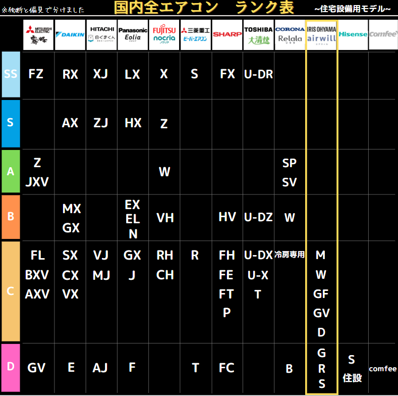Select VJ in the Hitachi column

pos(101,255)
